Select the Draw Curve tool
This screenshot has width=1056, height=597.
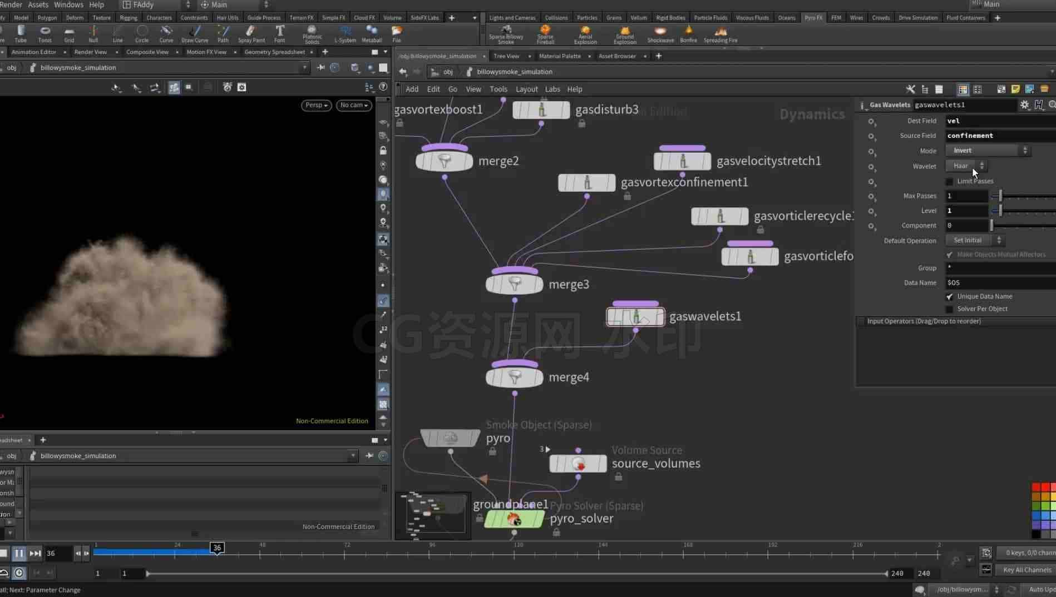tap(195, 34)
